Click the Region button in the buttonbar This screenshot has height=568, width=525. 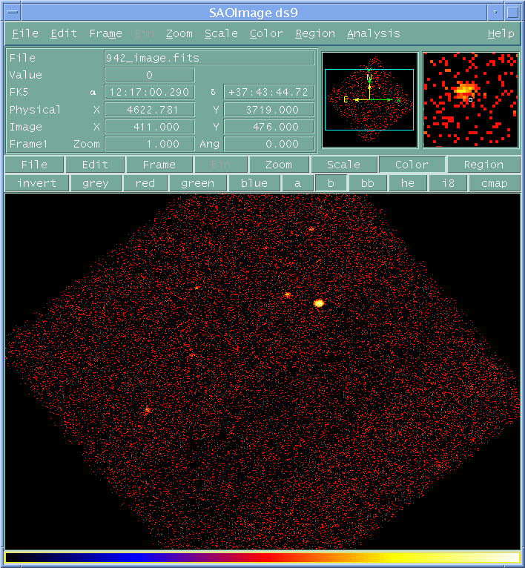(x=483, y=165)
